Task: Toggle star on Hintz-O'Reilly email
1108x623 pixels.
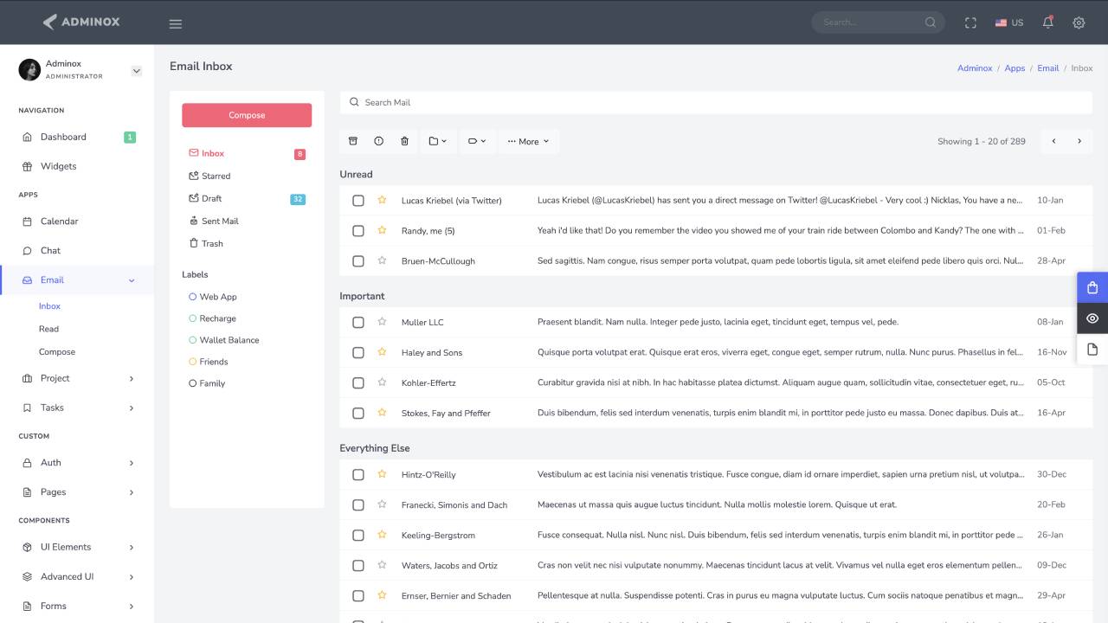Action: point(382,474)
